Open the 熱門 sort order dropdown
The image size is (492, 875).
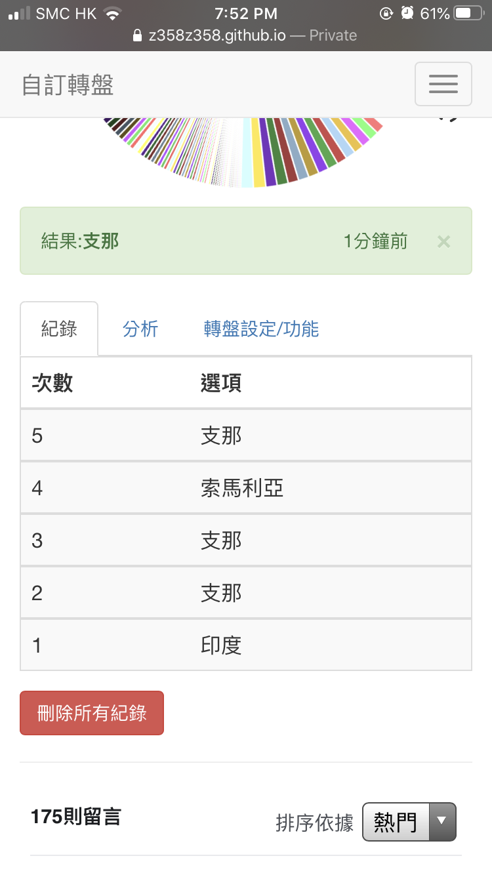(x=409, y=822)
